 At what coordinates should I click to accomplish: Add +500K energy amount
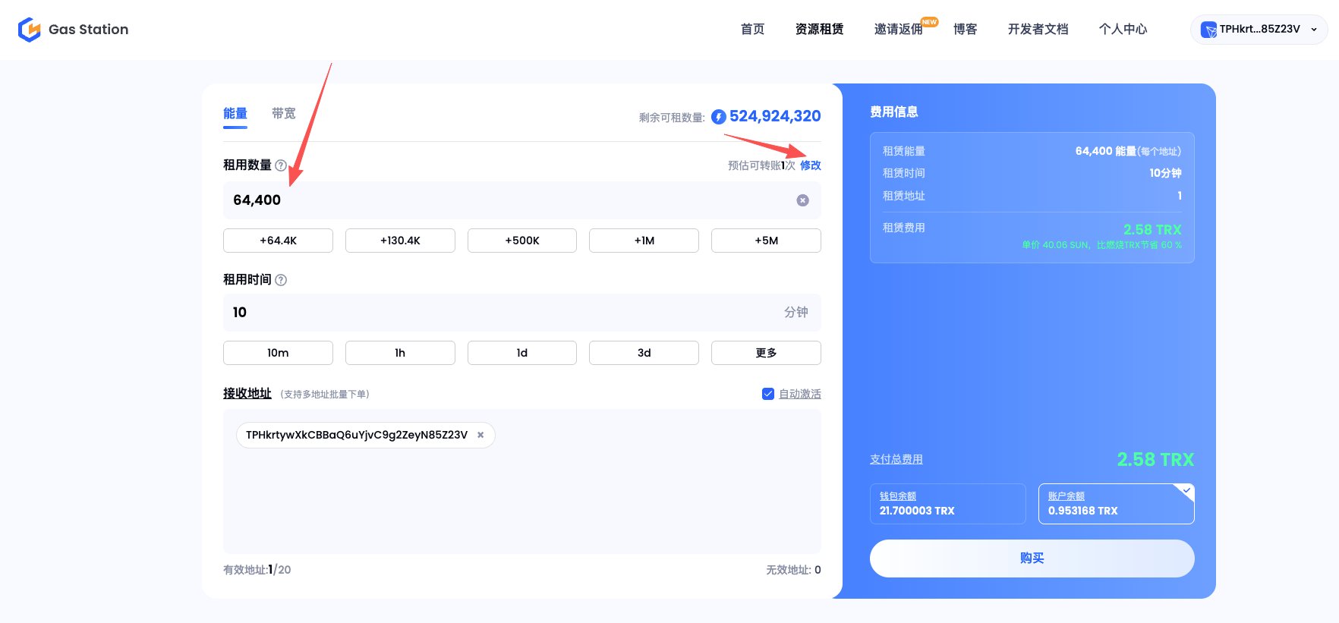[x=522, y=241]
